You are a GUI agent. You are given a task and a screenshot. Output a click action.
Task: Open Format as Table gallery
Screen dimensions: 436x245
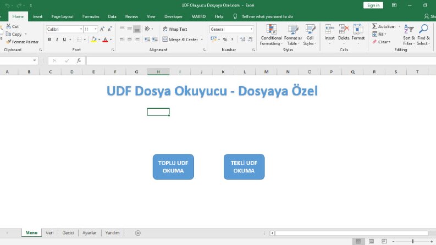(293, 35)
